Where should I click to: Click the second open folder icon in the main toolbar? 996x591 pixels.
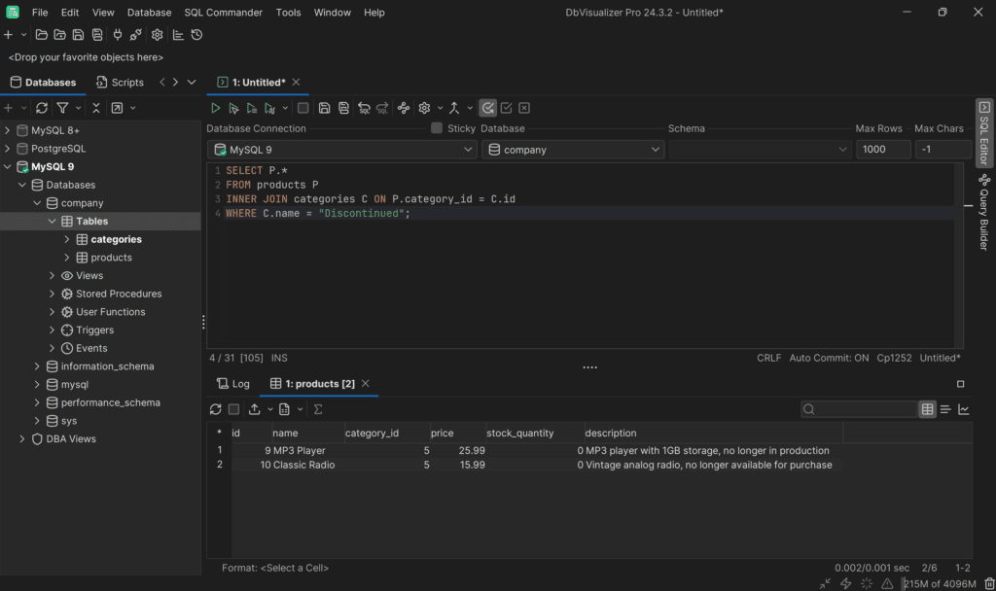tap(59, 35)
